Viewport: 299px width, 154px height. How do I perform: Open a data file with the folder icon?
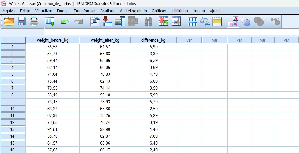(9, 21)
